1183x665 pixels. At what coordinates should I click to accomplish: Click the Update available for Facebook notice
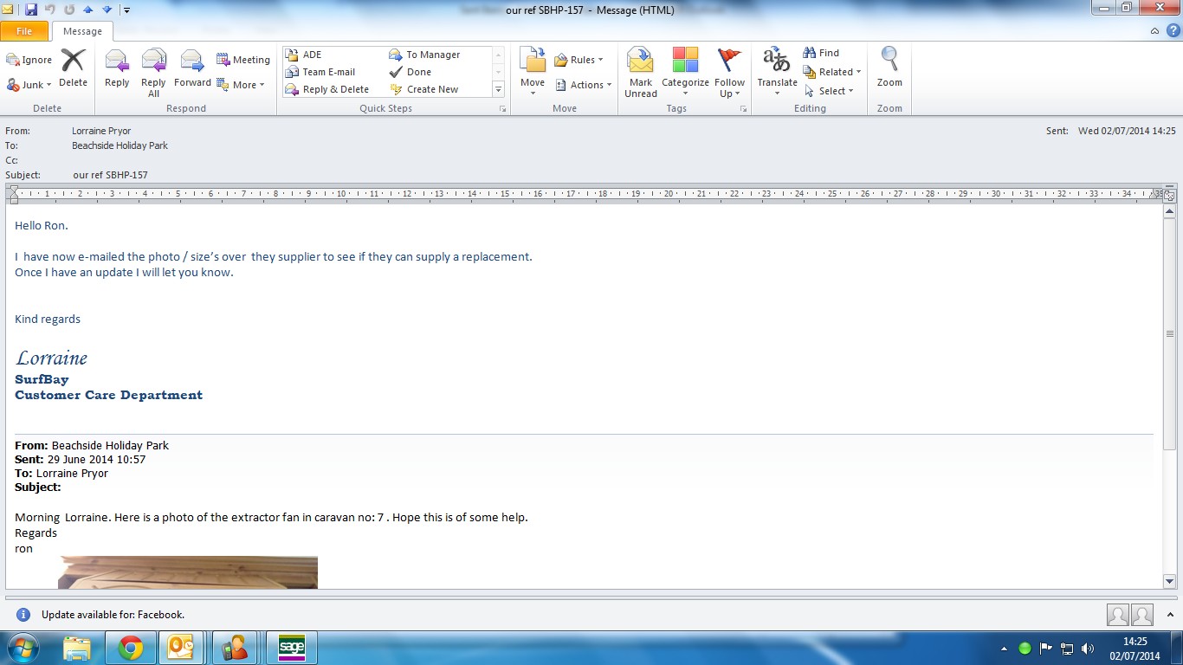pos(113,615)
